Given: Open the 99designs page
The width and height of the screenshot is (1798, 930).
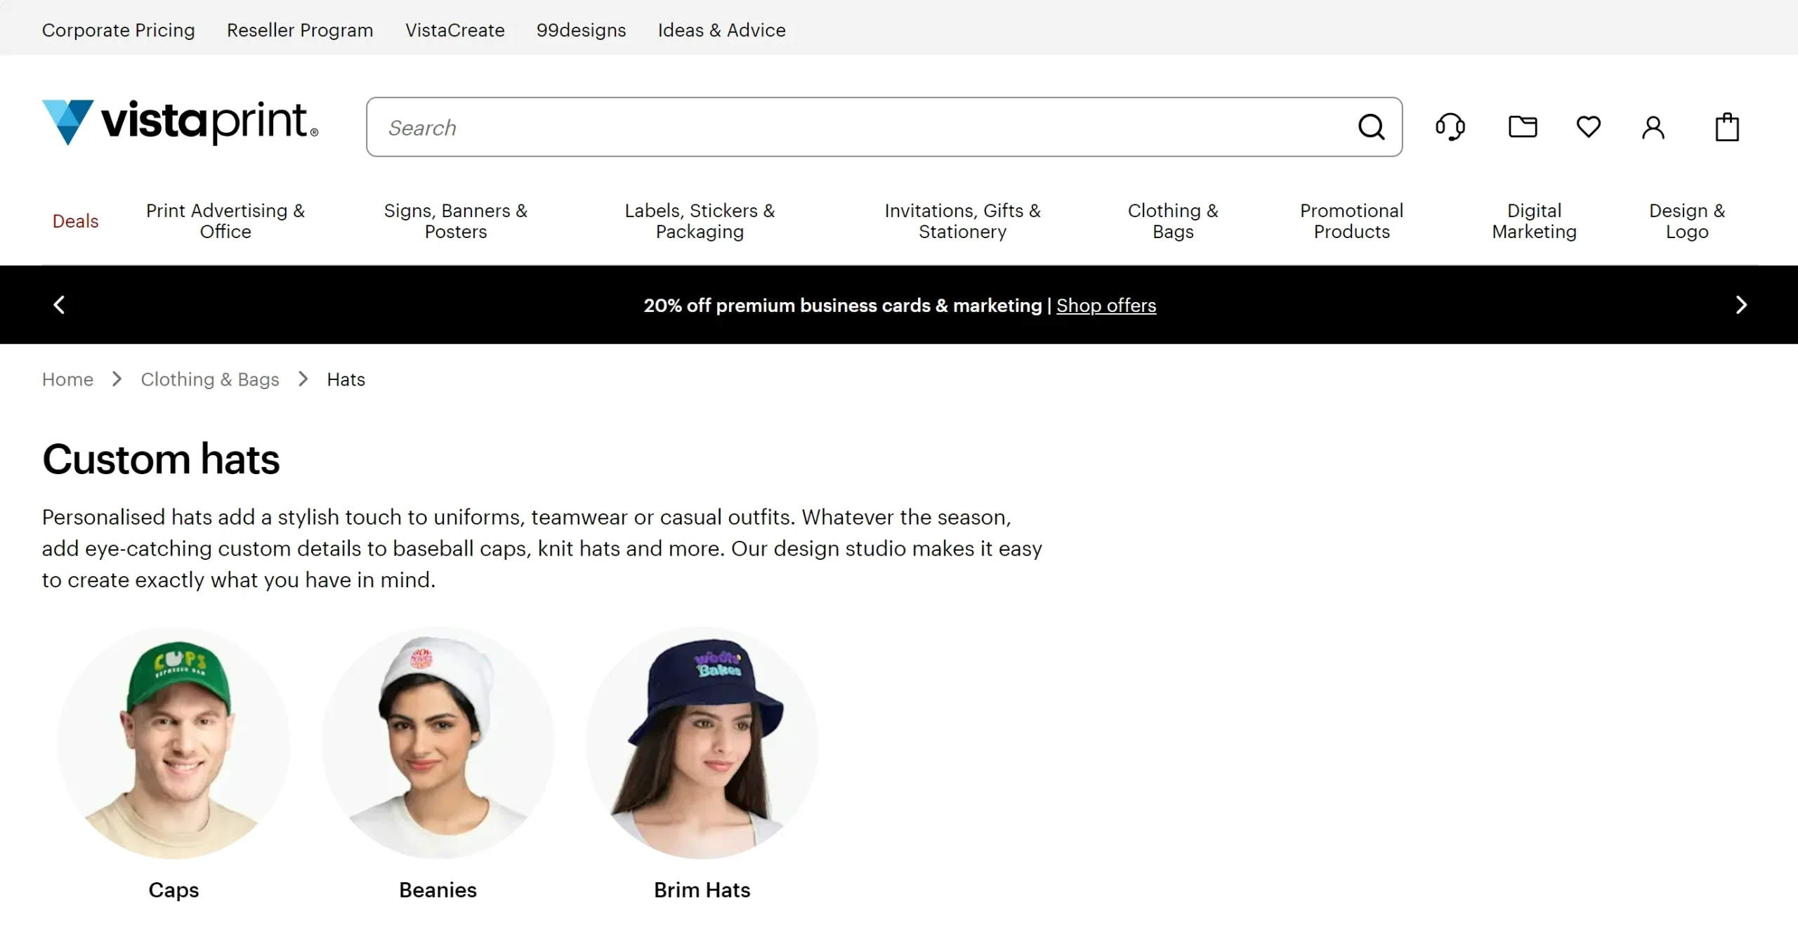Looking at the screenshot, I should (581, 30).
